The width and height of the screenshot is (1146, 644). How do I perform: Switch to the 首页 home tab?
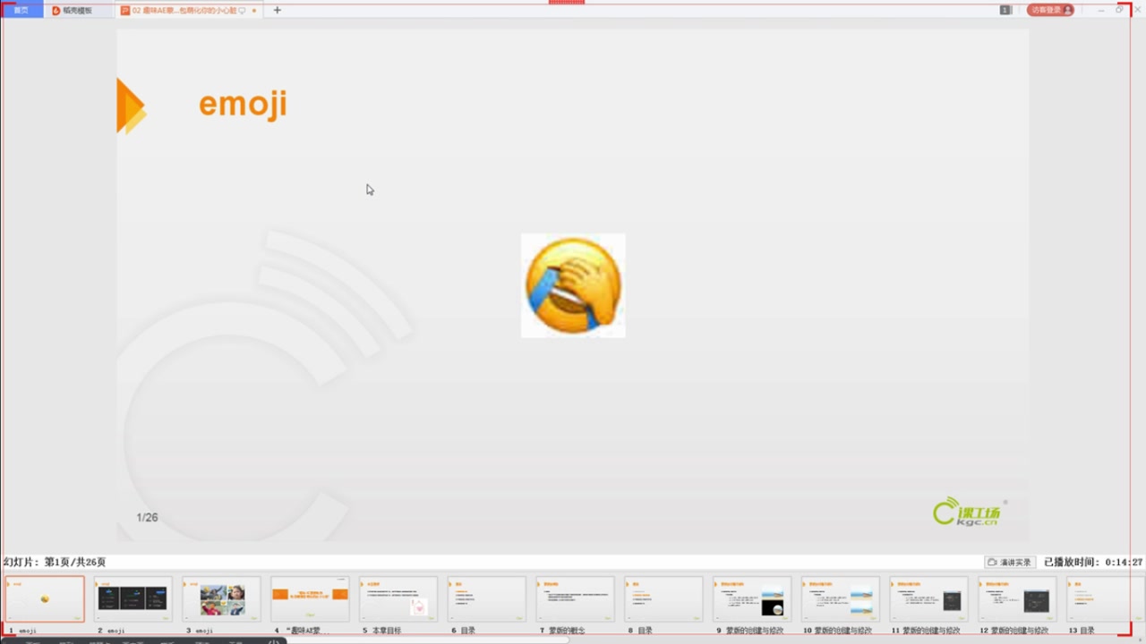pos(21,10)
